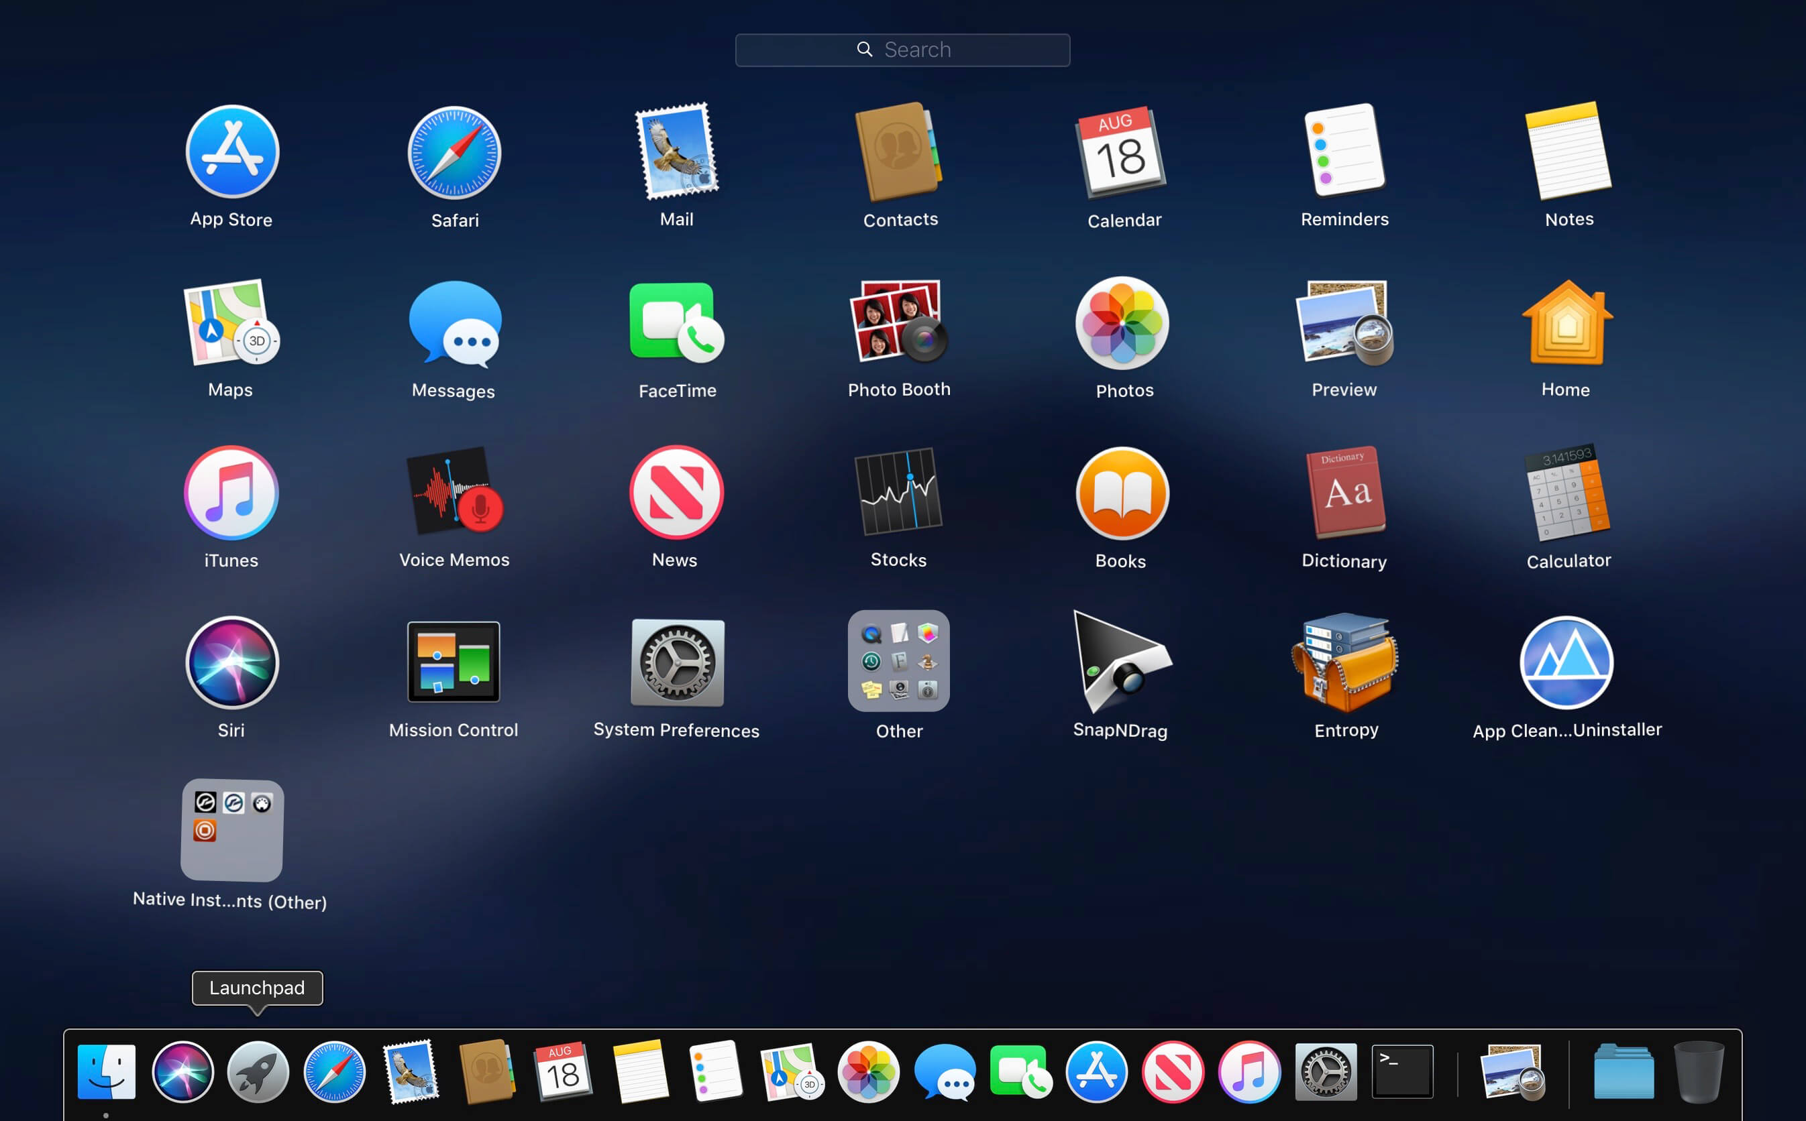The image size is (1806, 1121).
Task: Open Finder from the Dock
Action: coord(106,1072)
